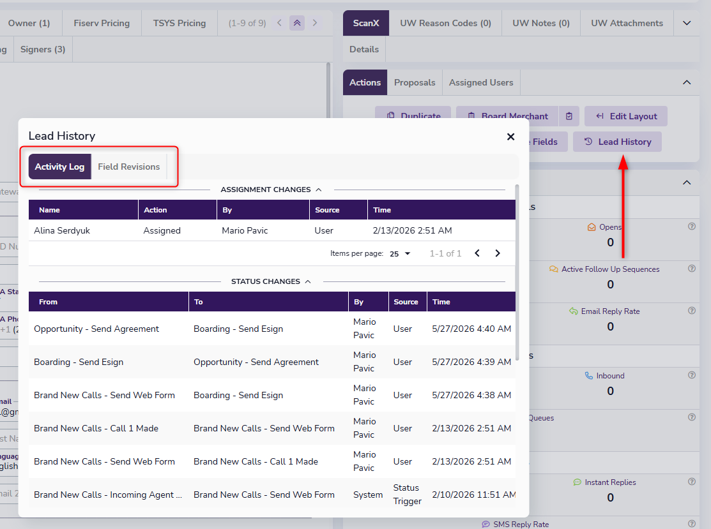Click the Email Reply Rate arrow icon
This screenshot has height=529, width=711.
point(574,311)
